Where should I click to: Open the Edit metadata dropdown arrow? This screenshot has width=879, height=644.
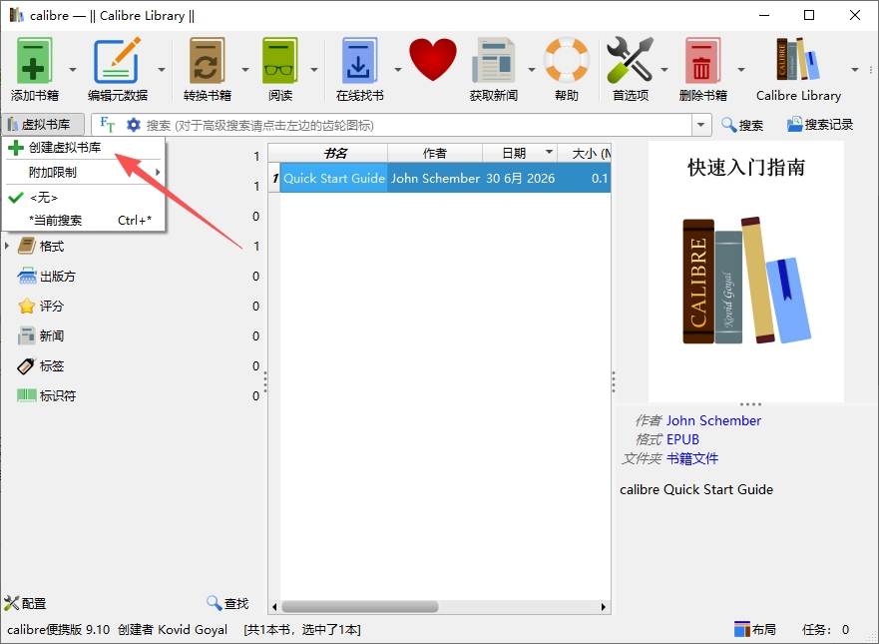click(x=162, y=70)
